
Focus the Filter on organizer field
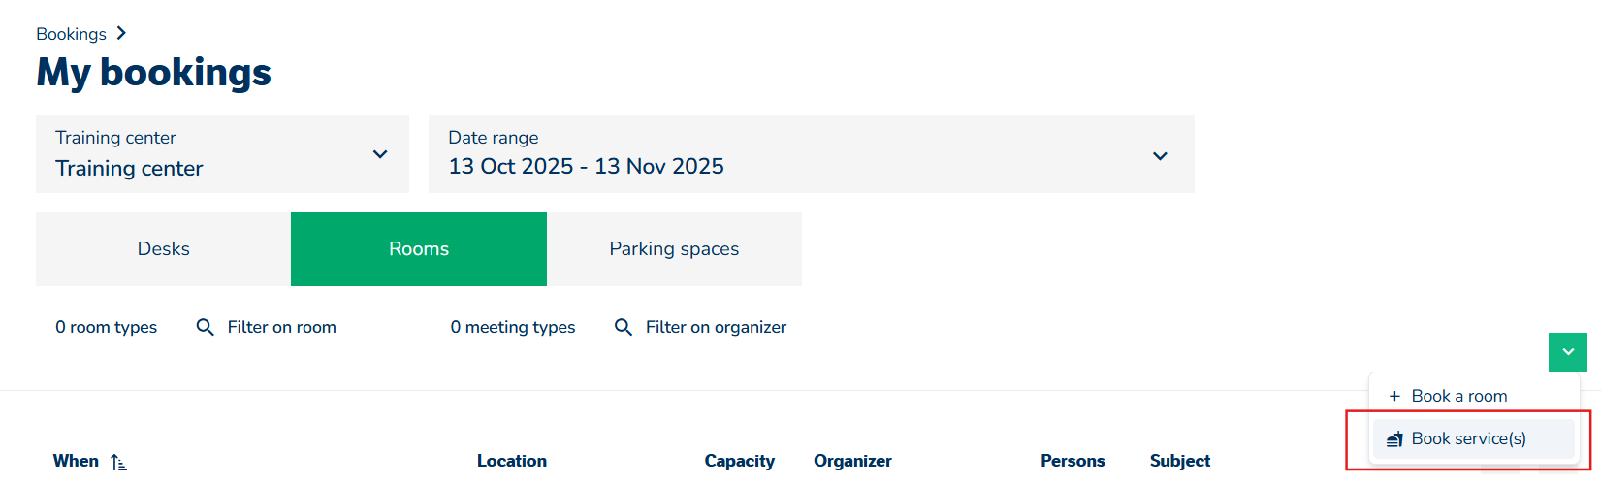pos(716,328)
